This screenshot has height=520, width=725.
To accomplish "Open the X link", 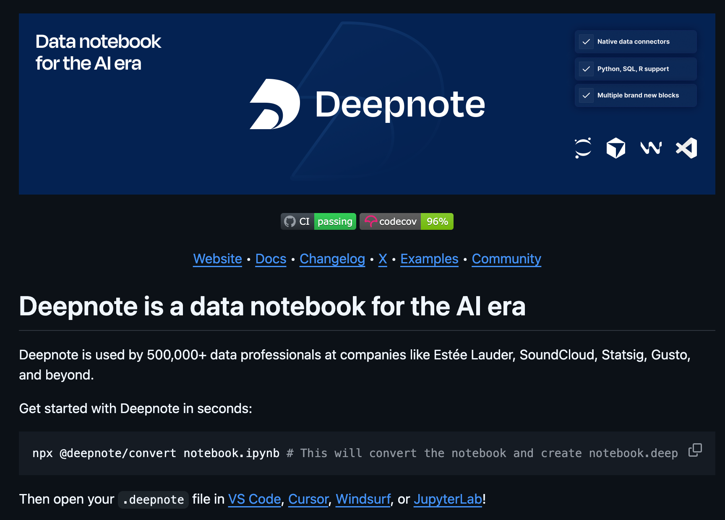I will (x=383, y=259).
